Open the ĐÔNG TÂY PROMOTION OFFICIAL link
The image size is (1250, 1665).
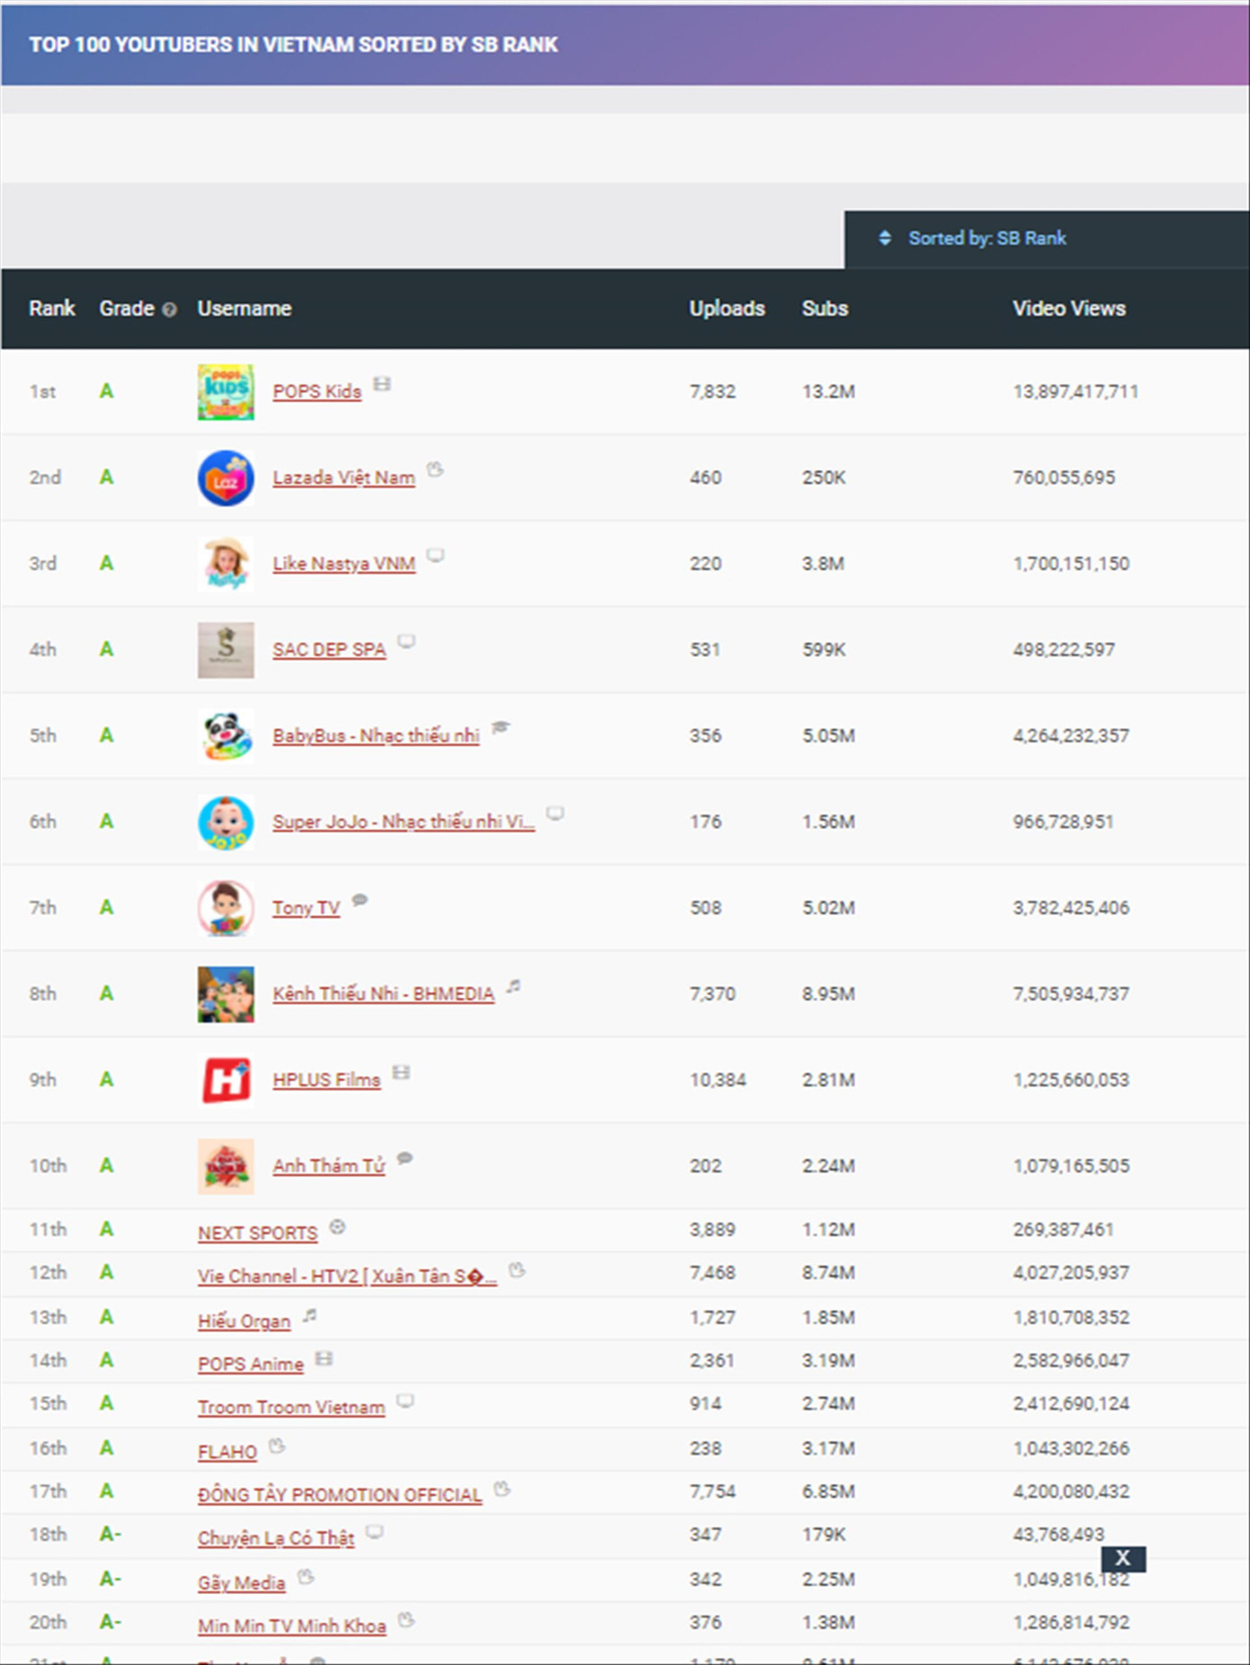click(340, 1494)
